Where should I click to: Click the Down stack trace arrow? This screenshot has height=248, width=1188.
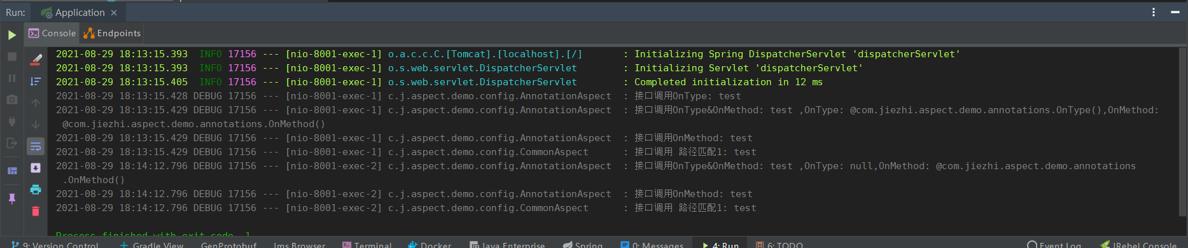36,125
